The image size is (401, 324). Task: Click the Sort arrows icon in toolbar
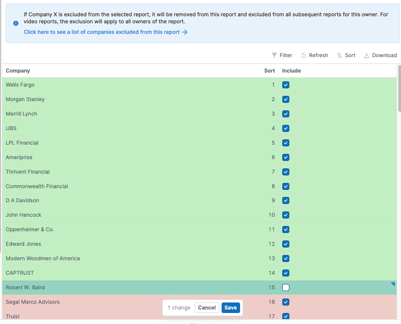(339, 55)
